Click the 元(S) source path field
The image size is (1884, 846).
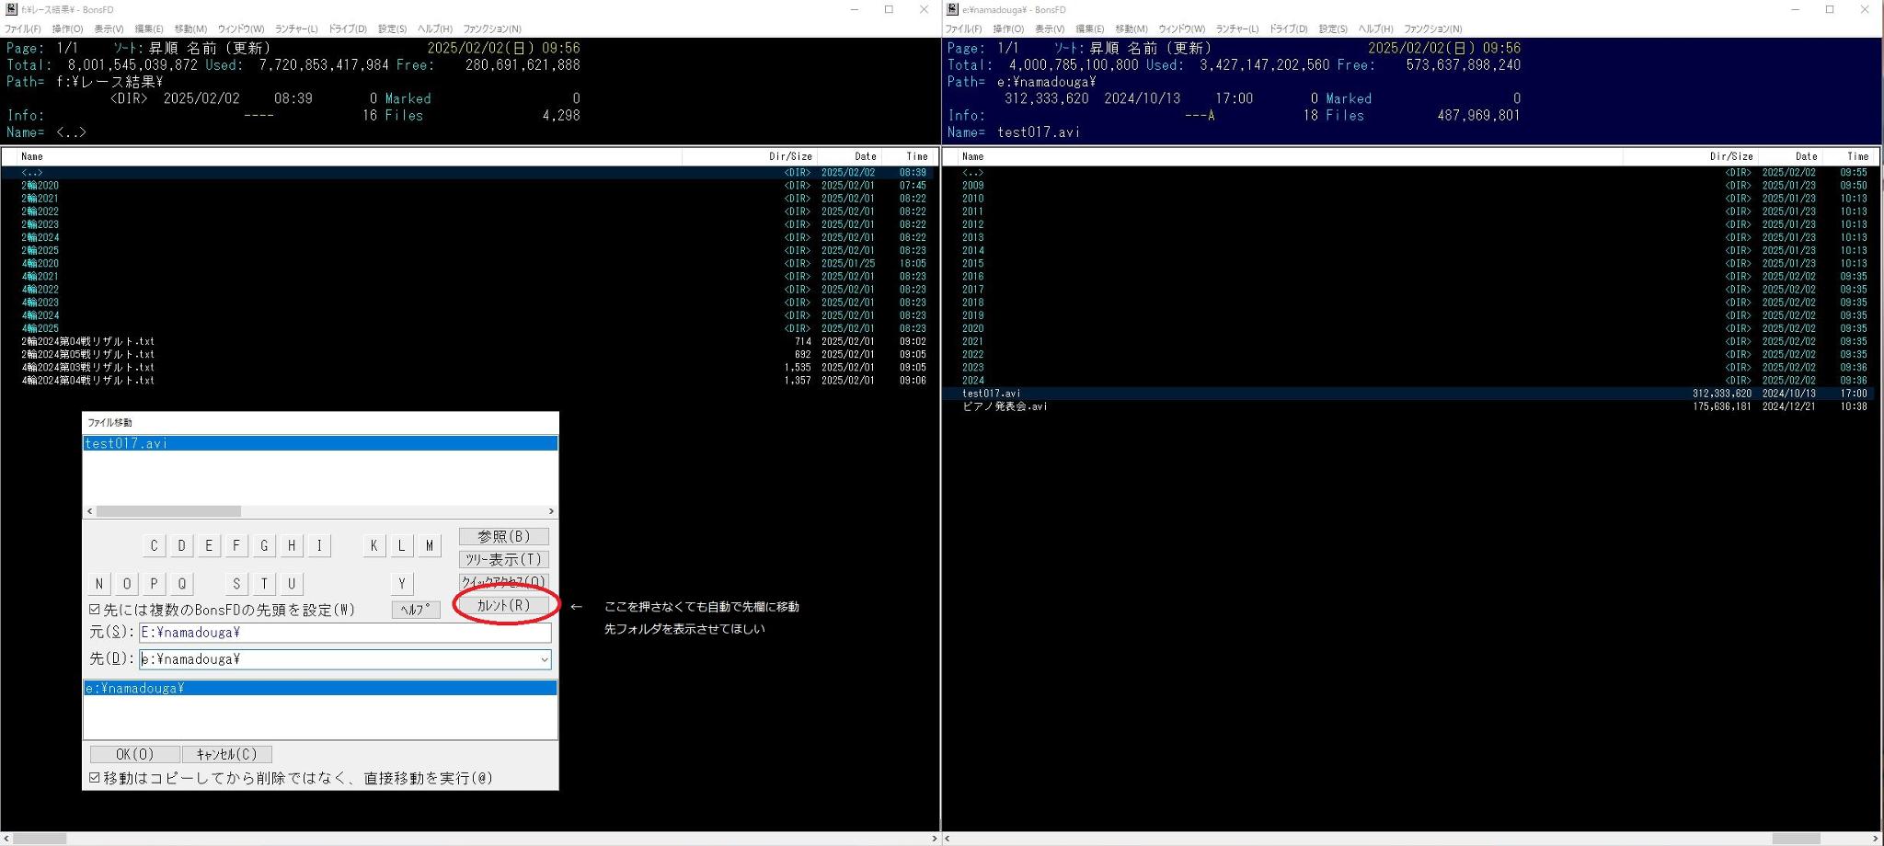point(344,633)
